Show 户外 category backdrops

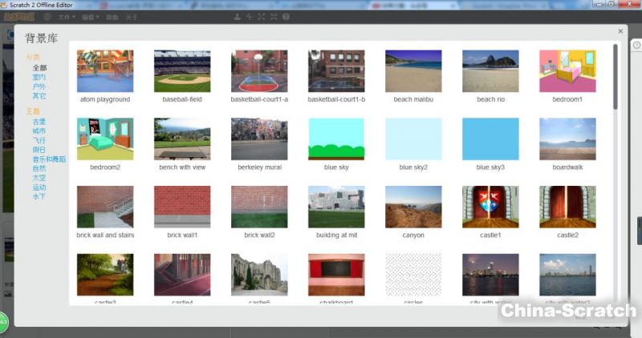pyautogui.click(x=39, y=87)
